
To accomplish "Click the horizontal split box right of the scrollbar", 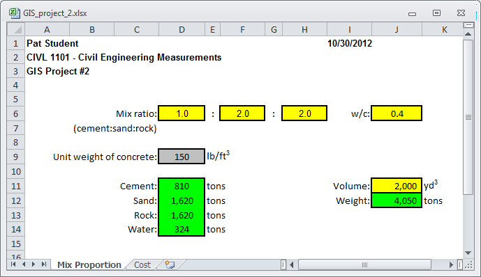I will [460, 264].
